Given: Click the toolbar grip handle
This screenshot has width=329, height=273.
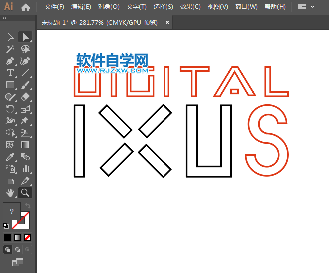Looking at the screenshot, I should [17, 24].
